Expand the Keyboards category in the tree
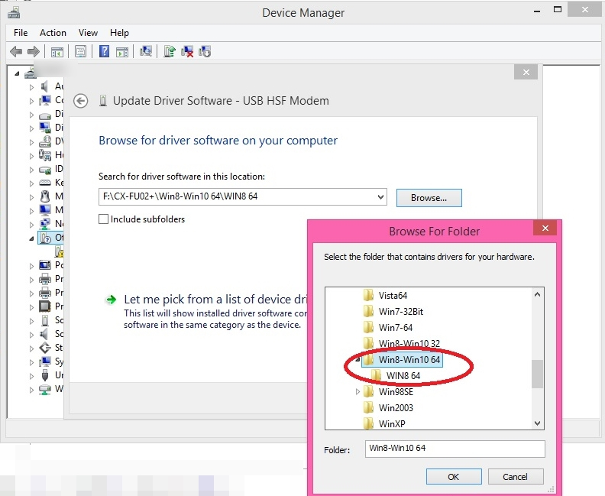Image resolution: width=605 pixels, height=496 pixels. tap(31, 183)
